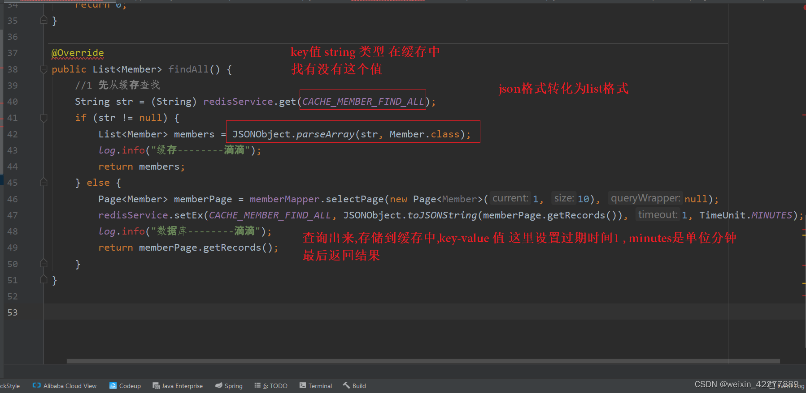Open the Alibaba Cloud View icon
The height and width of the screenshot is (393, 806).
coord(37,385)
